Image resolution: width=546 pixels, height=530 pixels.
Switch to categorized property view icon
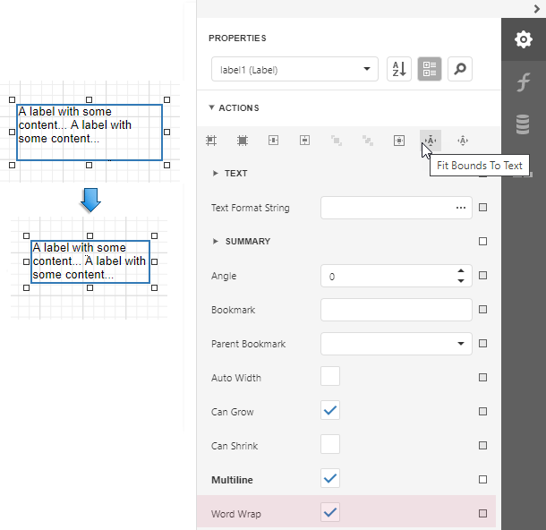coord(430,69)
